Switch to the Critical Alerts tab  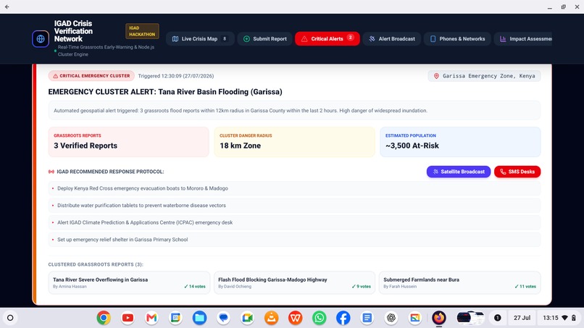pos(328,38)
